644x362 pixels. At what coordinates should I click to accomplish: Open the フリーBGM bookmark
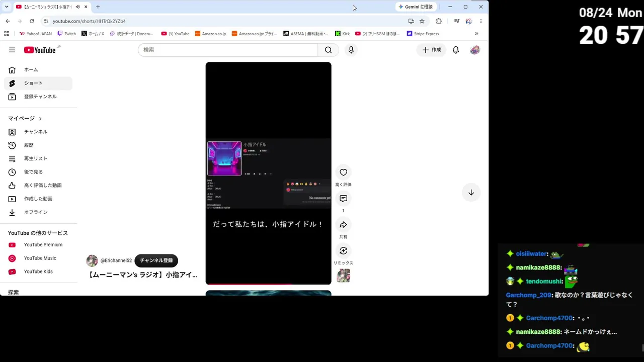[x=377, y=34]
